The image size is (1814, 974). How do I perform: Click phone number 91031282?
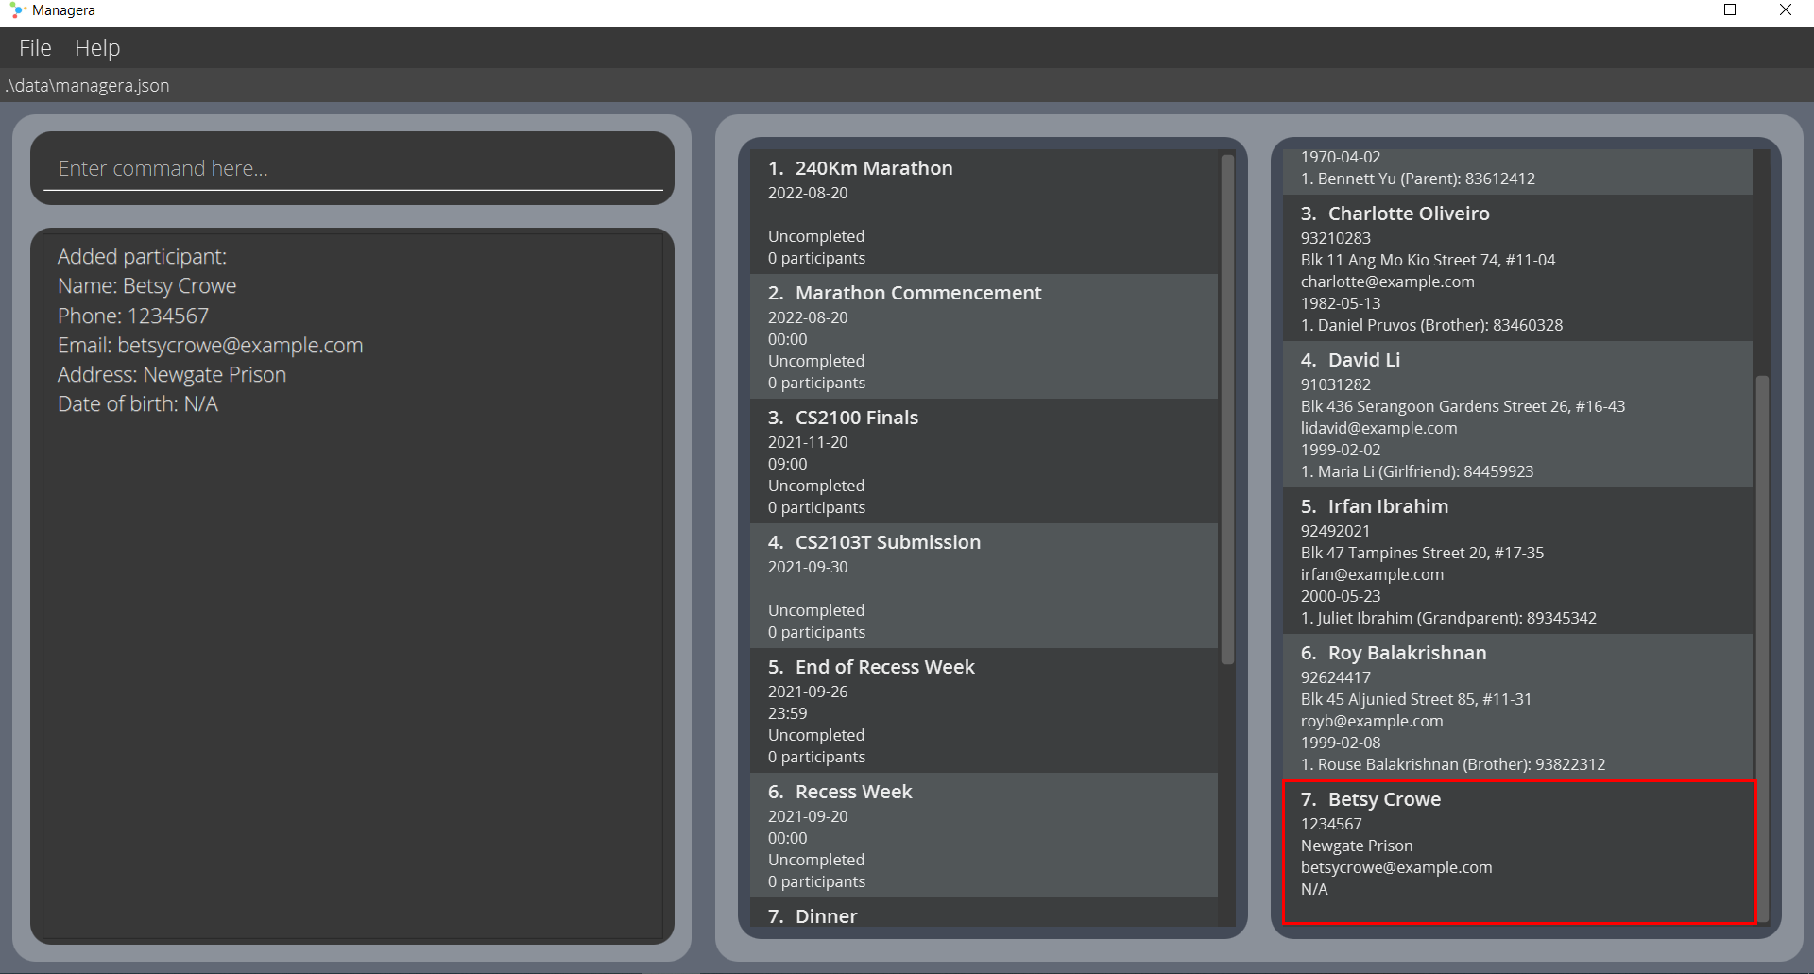pos(1335,384)
